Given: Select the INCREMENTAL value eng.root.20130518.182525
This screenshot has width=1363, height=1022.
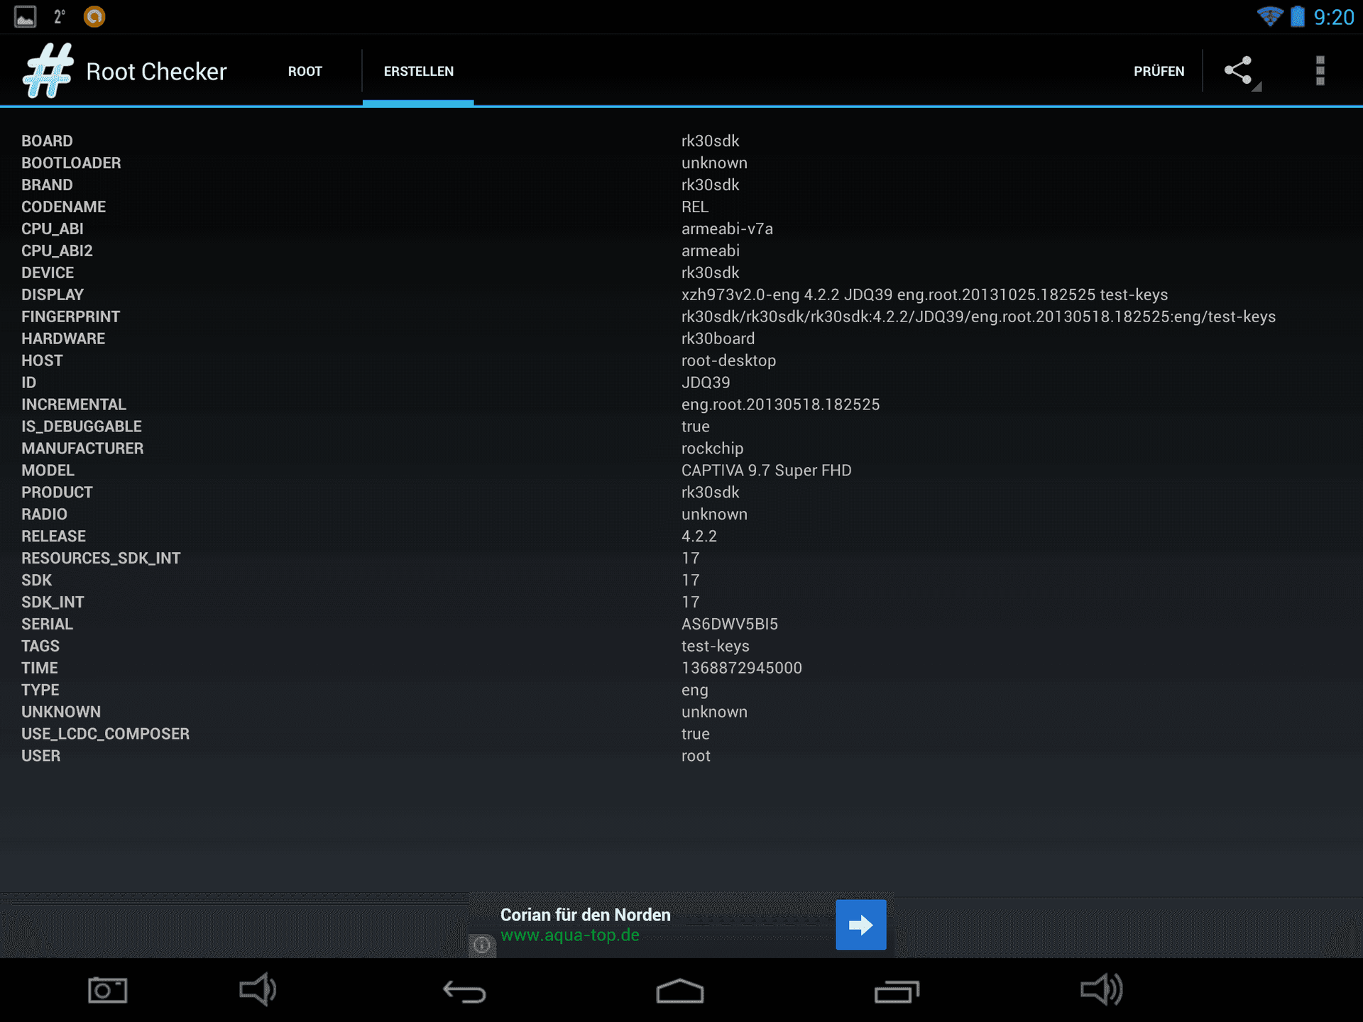Looking at the screenshot, I should [780, 405].
